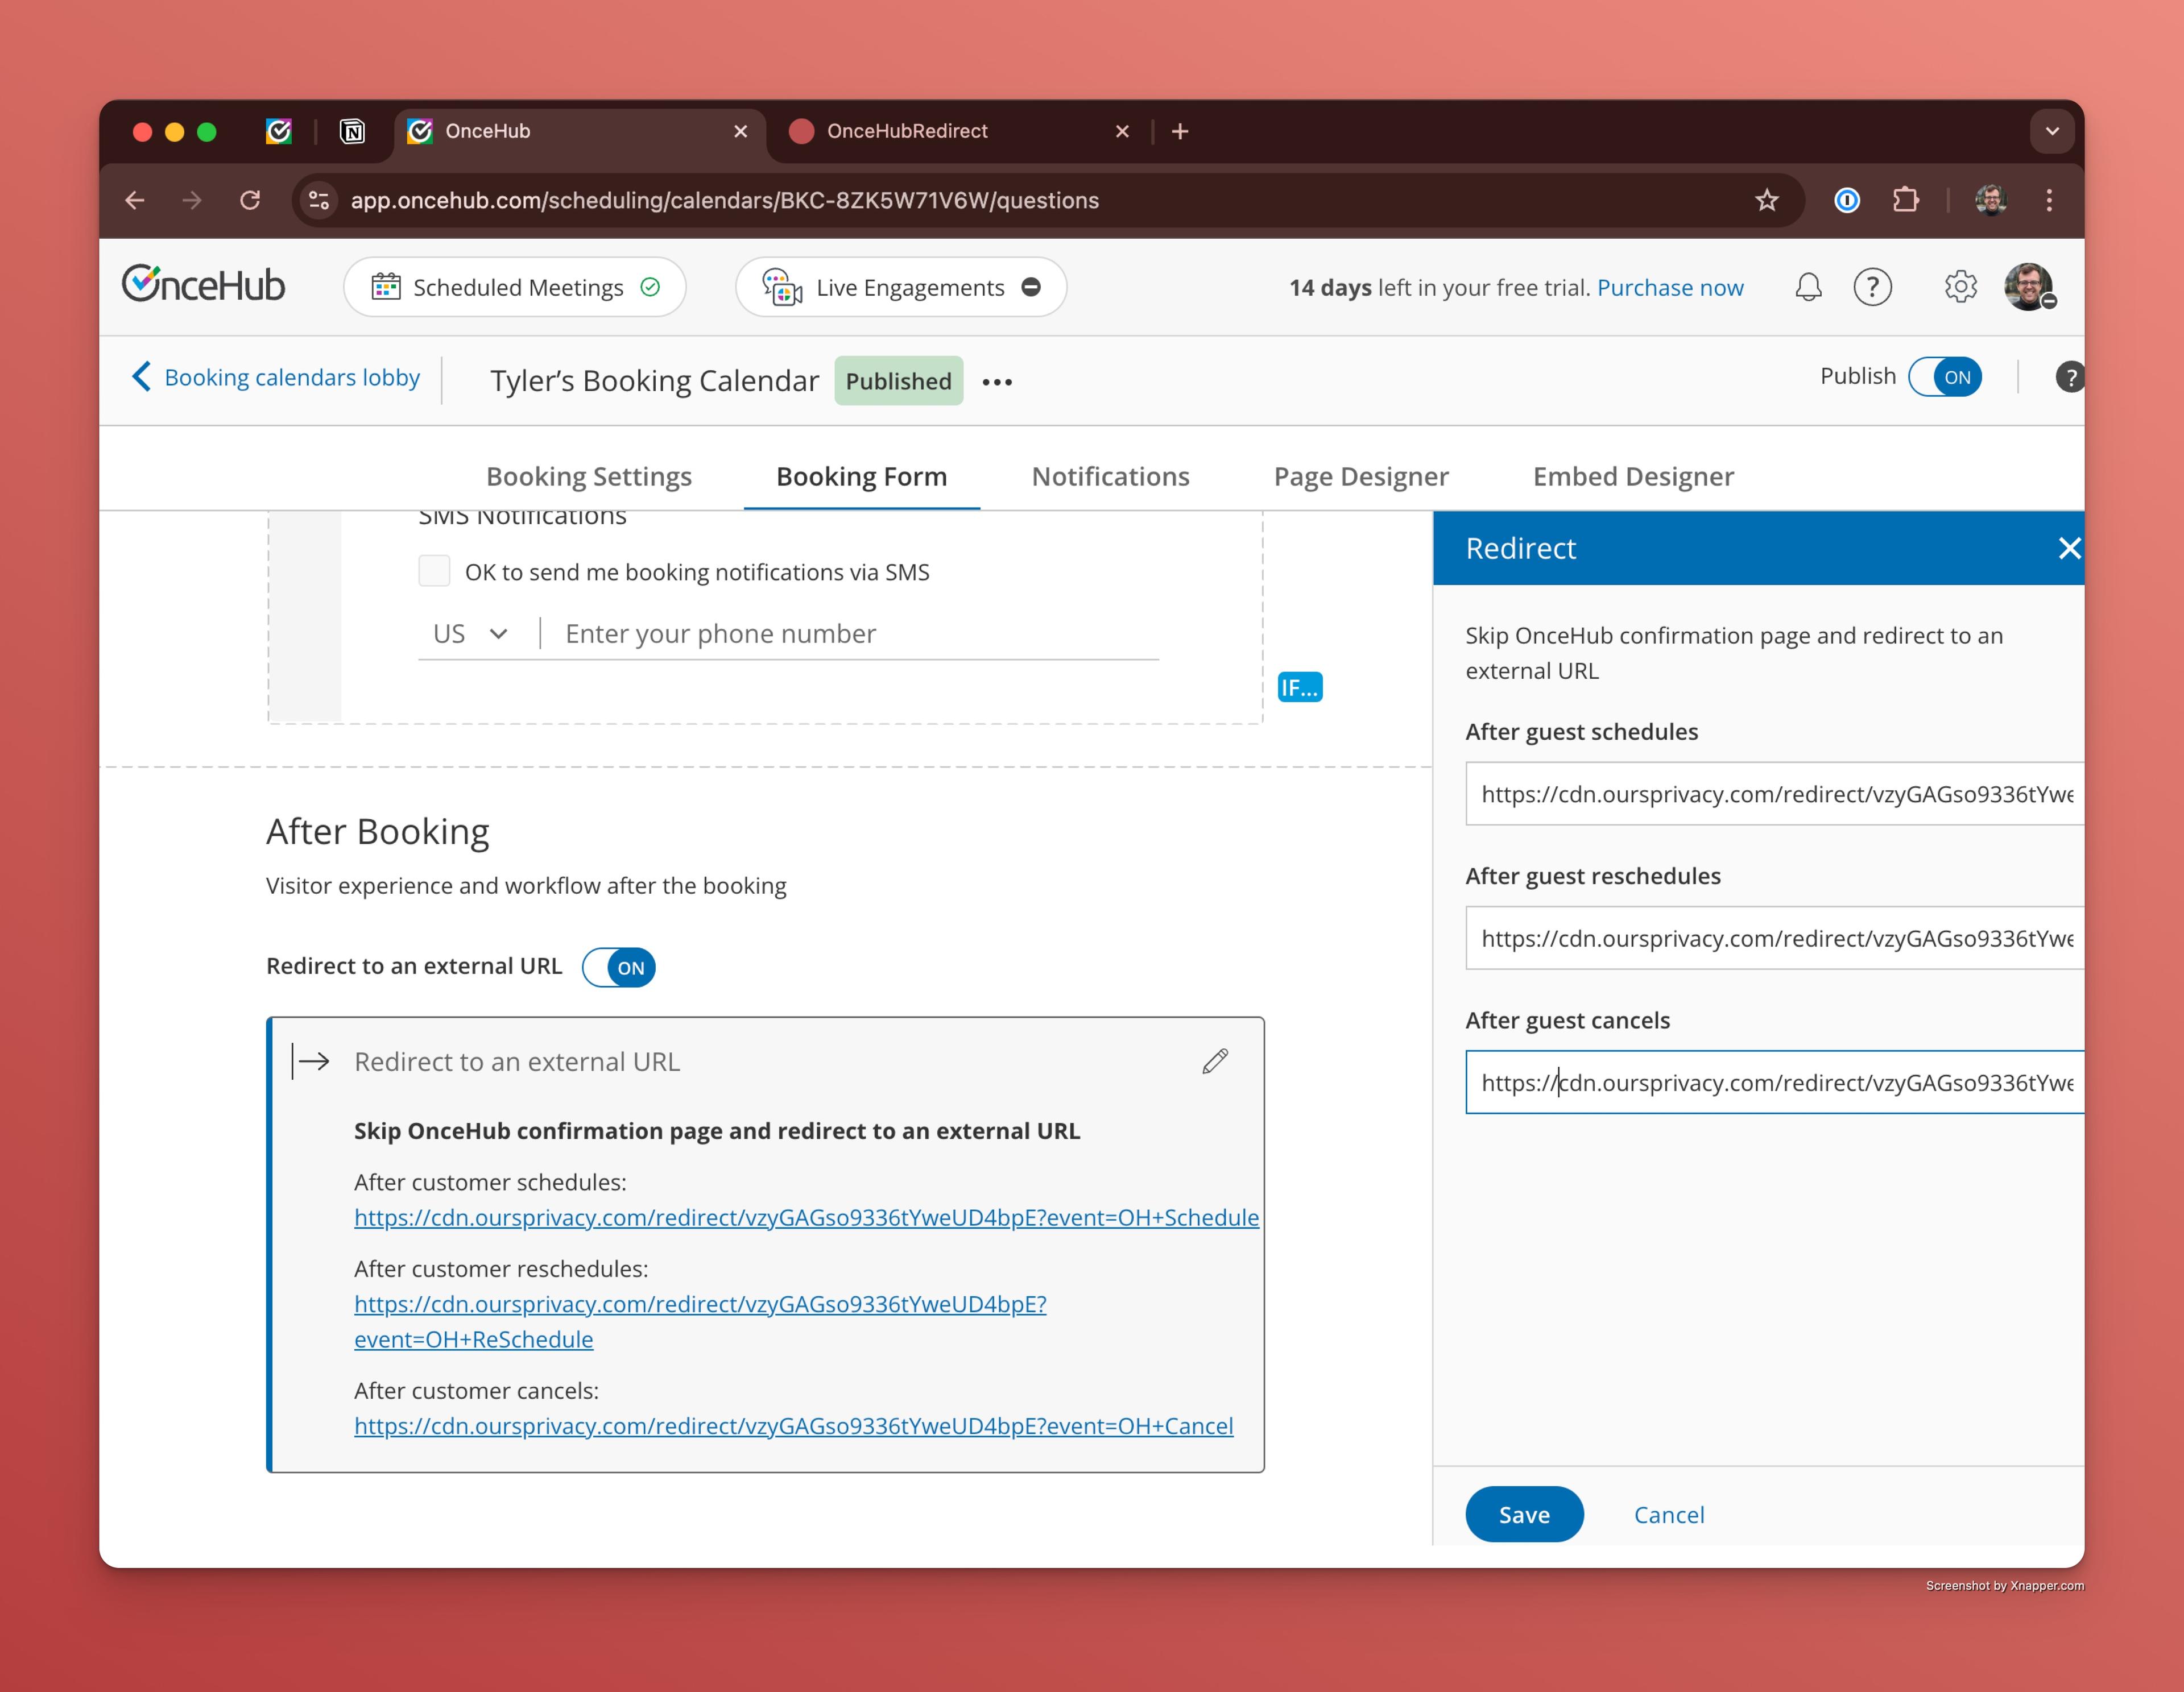Image resolution: width=2184 pixels, height=1692 pixels.
Task: Open the notifications bell
Action: [1808, 288]
